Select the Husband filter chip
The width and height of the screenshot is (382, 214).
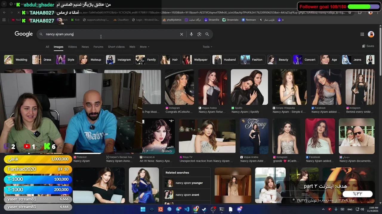click(225, 60)
